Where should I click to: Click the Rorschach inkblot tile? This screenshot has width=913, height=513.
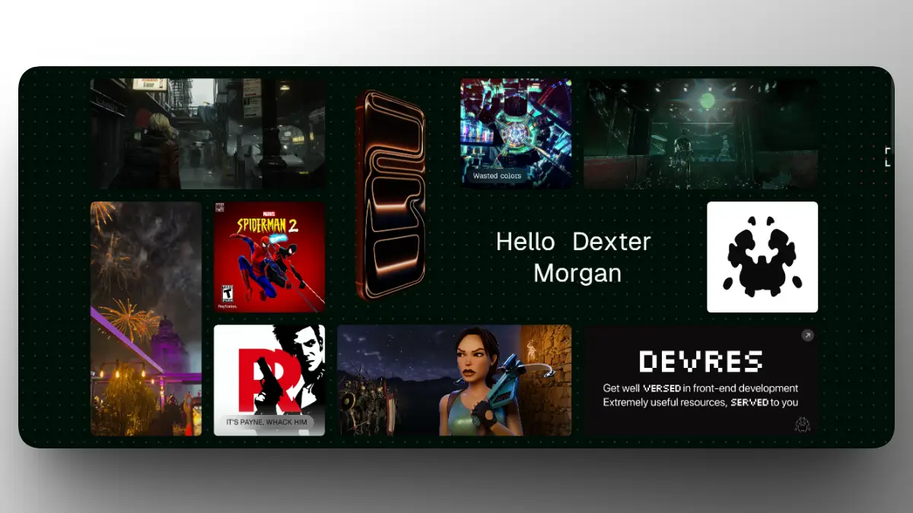[762, 257]
